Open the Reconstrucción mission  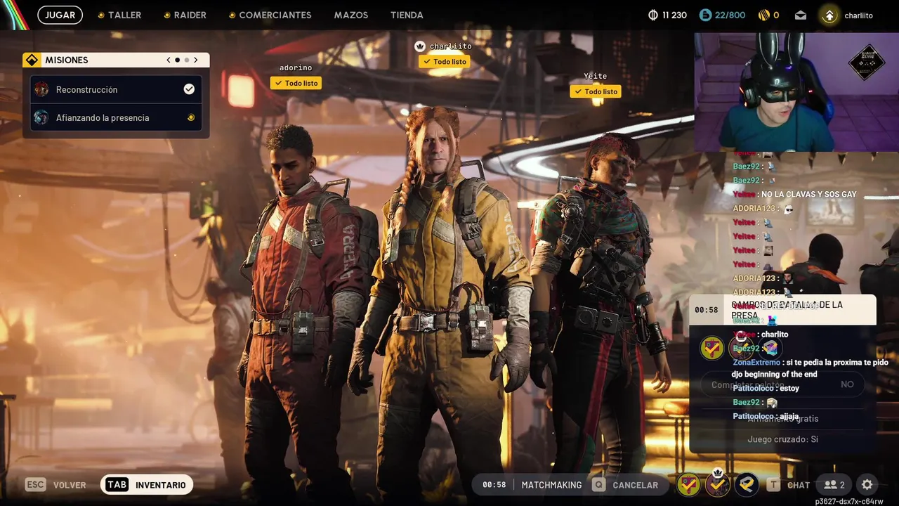pyautogui.click(x=116, y=89)
